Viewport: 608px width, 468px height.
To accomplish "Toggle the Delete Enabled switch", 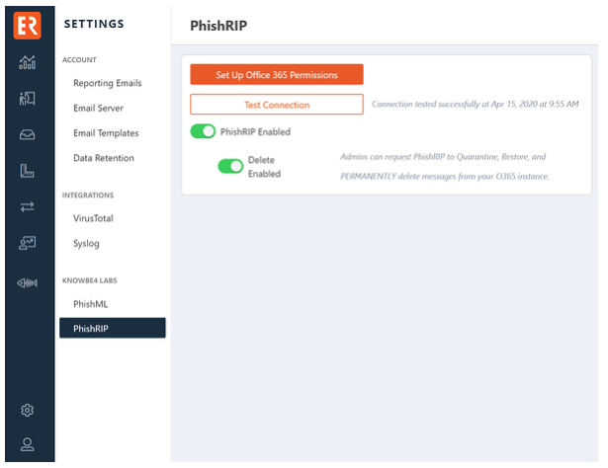I will (x=230, y=167).
